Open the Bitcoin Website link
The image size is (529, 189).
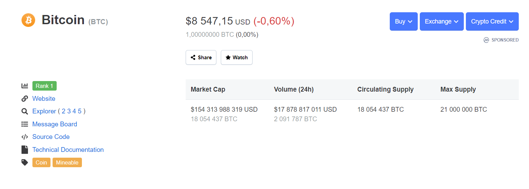click(44, 99)
